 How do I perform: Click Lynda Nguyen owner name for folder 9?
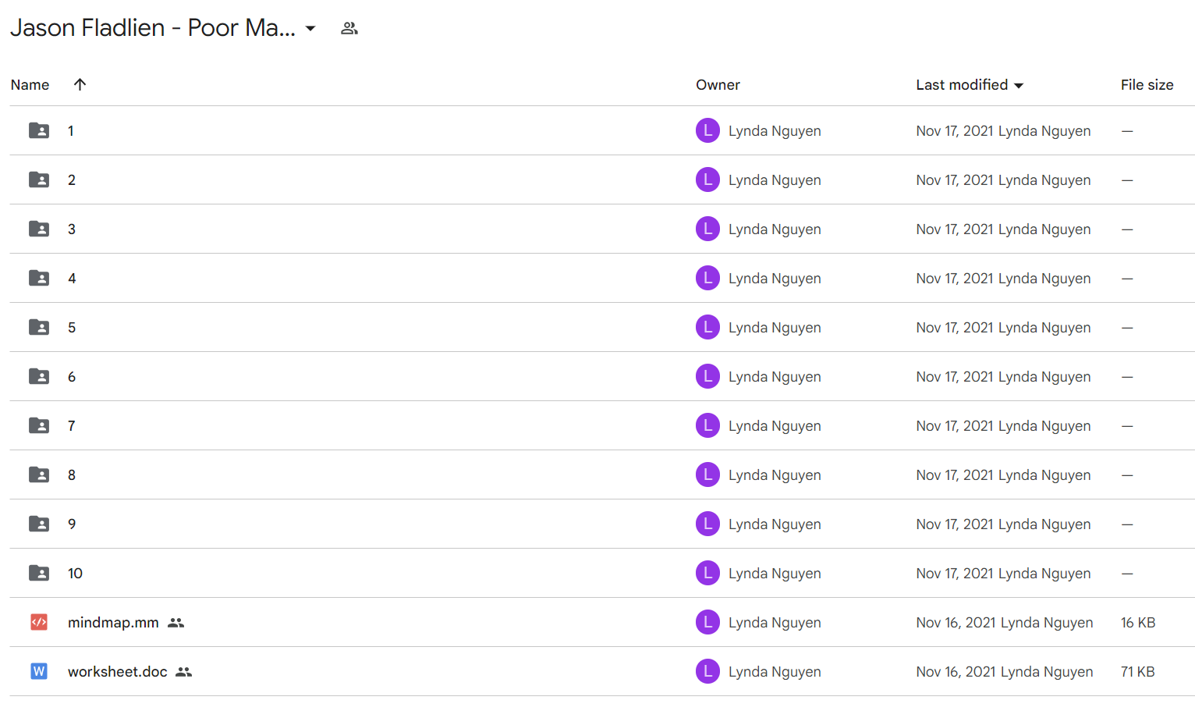pyautogui.click(x=775, y=524)
